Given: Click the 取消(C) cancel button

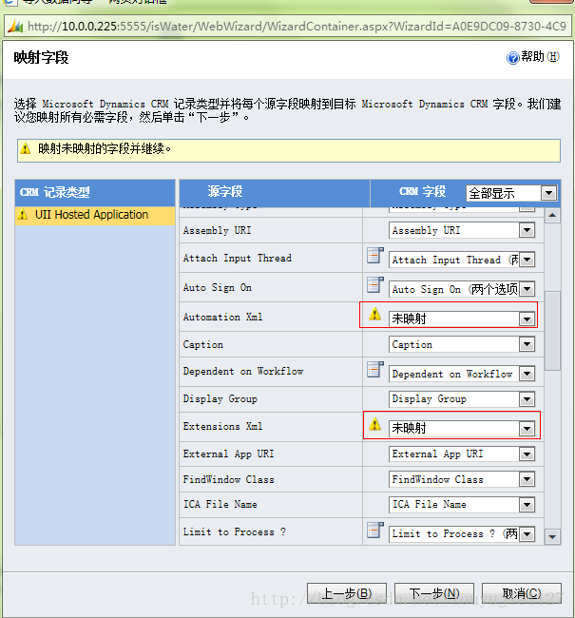Looking at the screenshot, I should coord(522,593).
